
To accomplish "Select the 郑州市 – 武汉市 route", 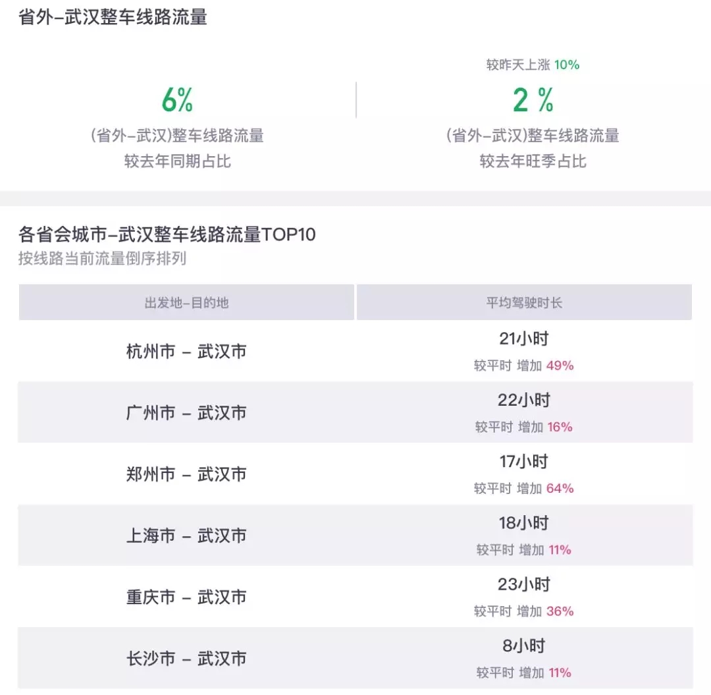I will (x=186, y=474).
